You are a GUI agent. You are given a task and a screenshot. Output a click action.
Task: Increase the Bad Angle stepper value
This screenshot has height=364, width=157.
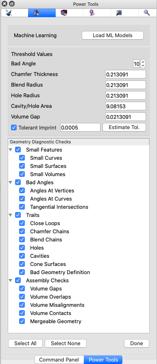point(143,62)
